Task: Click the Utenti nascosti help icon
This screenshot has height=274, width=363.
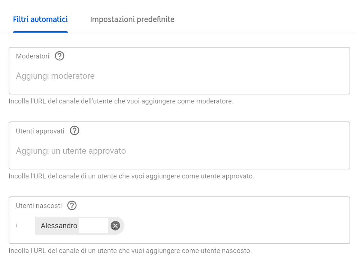Action: click(72, 205)
